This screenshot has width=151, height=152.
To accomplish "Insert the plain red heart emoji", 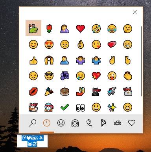I will 81,29.
